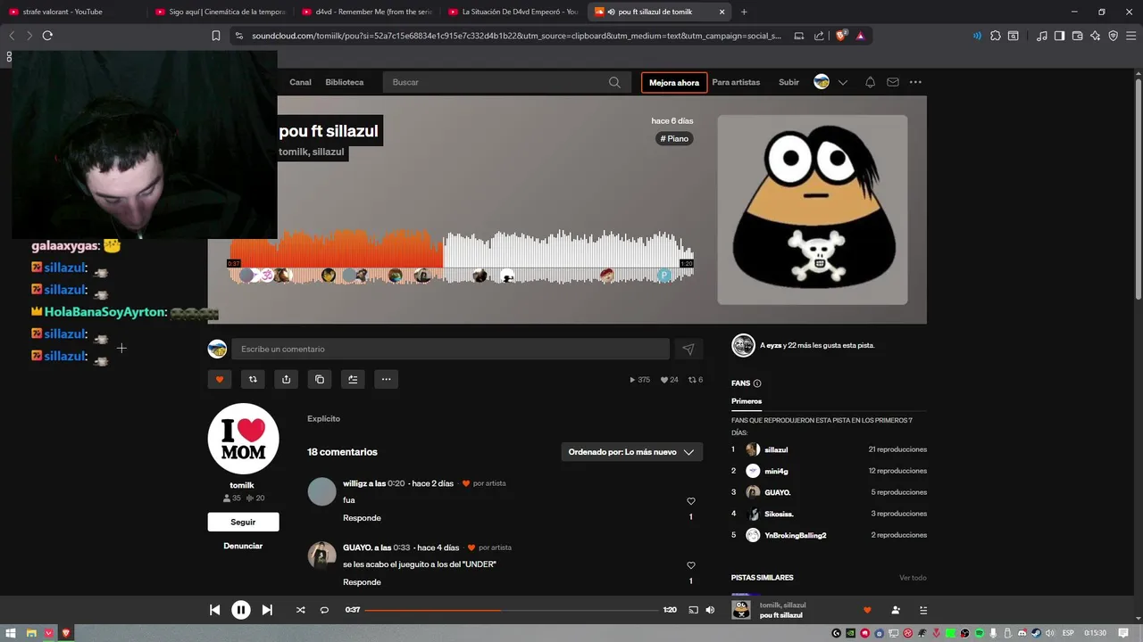Viewport: 1143px width, 642px height.
Task: Open the messages envelope
Action: click(893, 82)
